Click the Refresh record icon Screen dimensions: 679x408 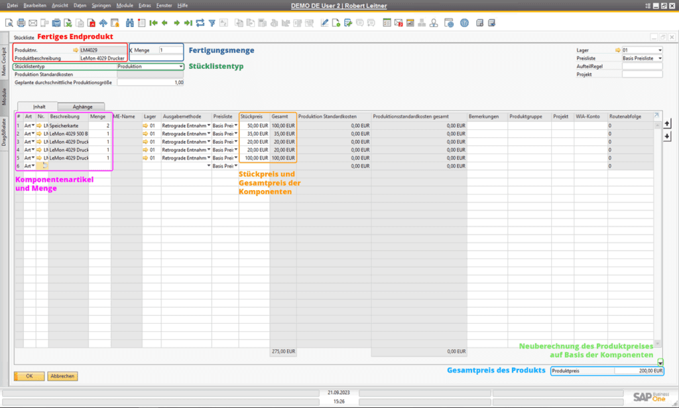pyautogui.click(x=200, y=23)
